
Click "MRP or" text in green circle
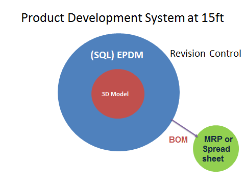[218, 139]
